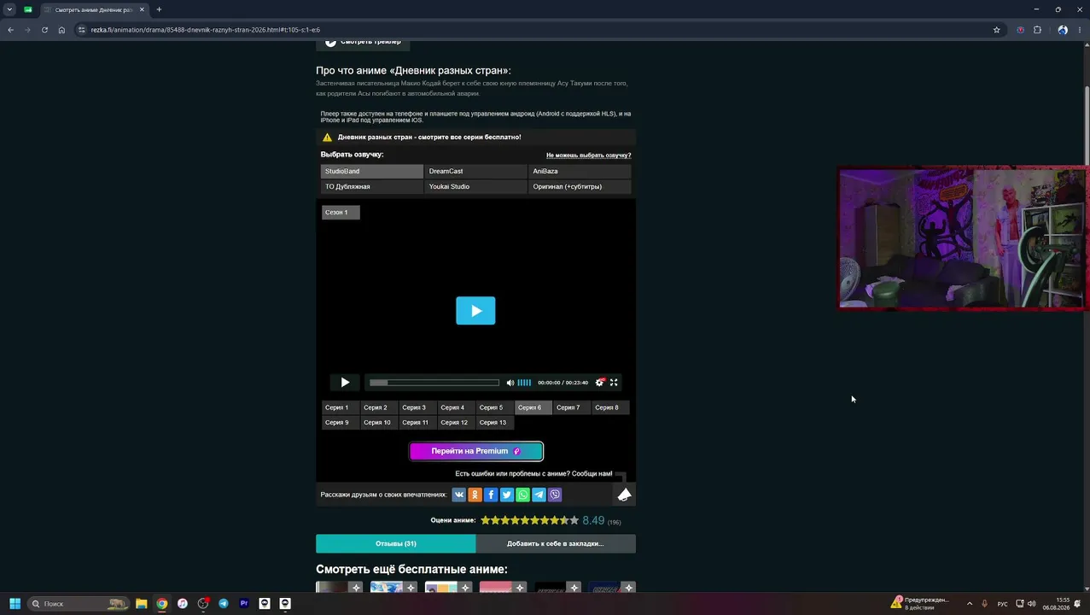Click the webcam overlay thumbnail
The width and height of the screenshot is (1090, 615).
(x=963, y=238)
